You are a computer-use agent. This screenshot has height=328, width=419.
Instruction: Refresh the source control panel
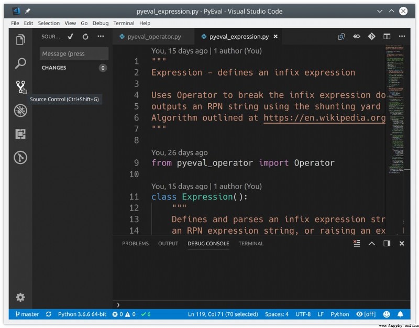(85, 36)
